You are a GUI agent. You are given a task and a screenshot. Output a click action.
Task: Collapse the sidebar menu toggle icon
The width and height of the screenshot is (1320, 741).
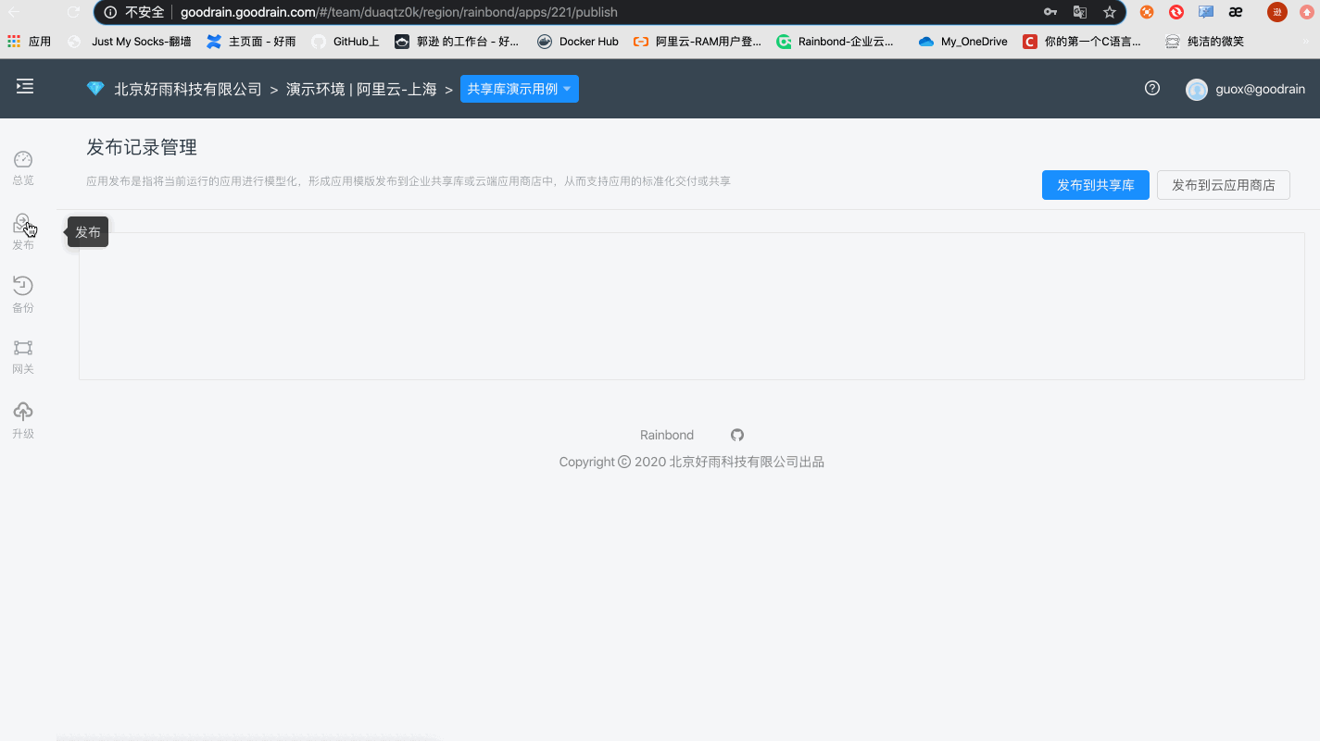25,86
